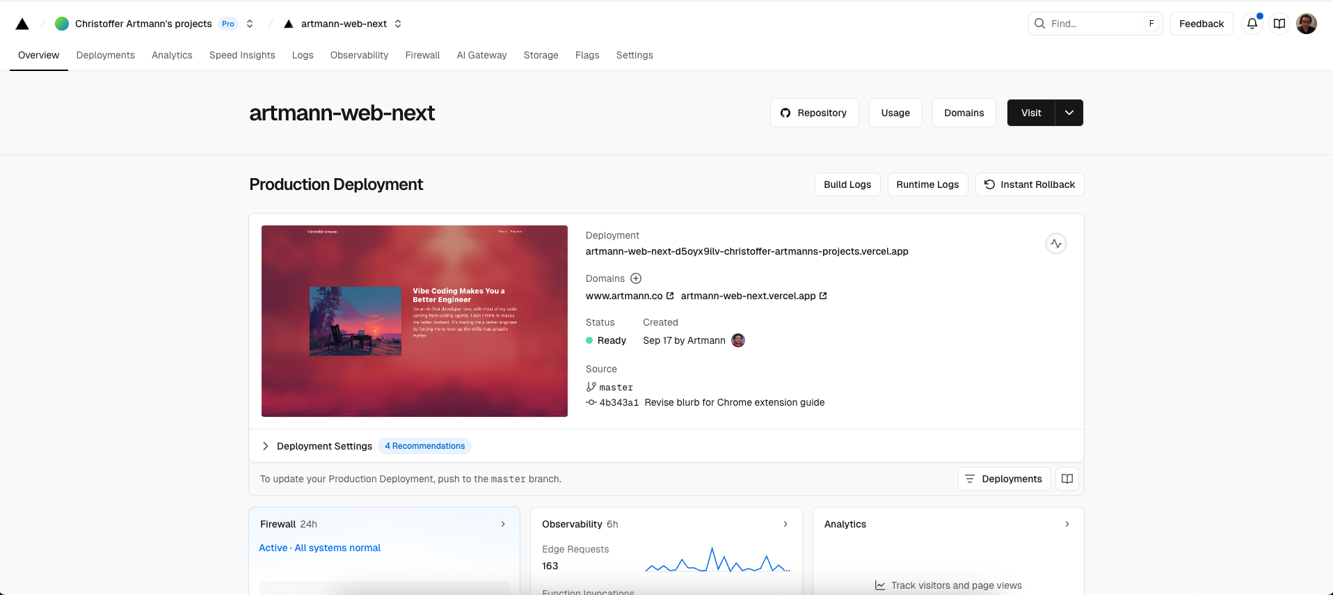Click the Pro plan badge
Image resolution: width=1333 pixels, height=595 pixels.
pos(228,24)
